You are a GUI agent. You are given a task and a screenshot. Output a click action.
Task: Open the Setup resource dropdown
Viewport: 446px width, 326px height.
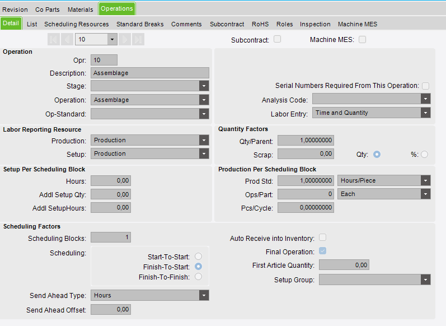point(204,153)
